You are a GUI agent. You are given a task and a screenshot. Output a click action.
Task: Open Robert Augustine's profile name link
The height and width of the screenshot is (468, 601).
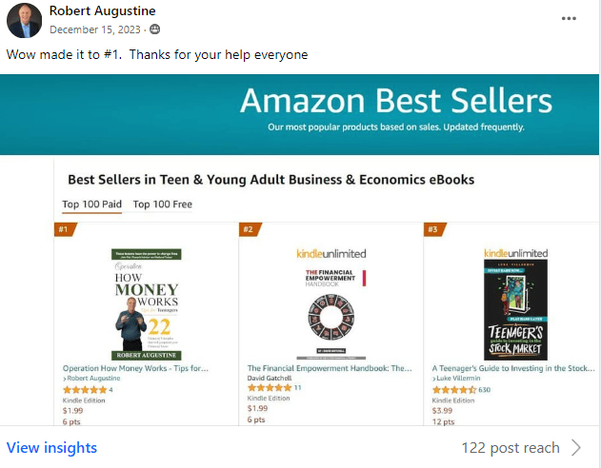pyautogui.click(x=102, y=11)
